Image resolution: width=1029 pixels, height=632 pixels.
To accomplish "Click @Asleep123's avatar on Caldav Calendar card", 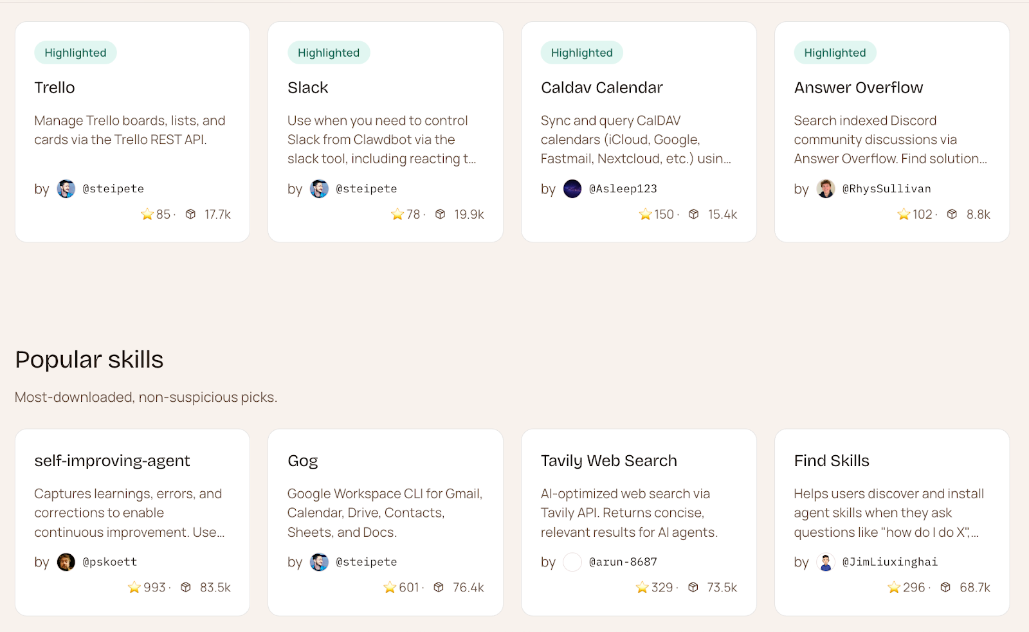I will pos(572,188).
